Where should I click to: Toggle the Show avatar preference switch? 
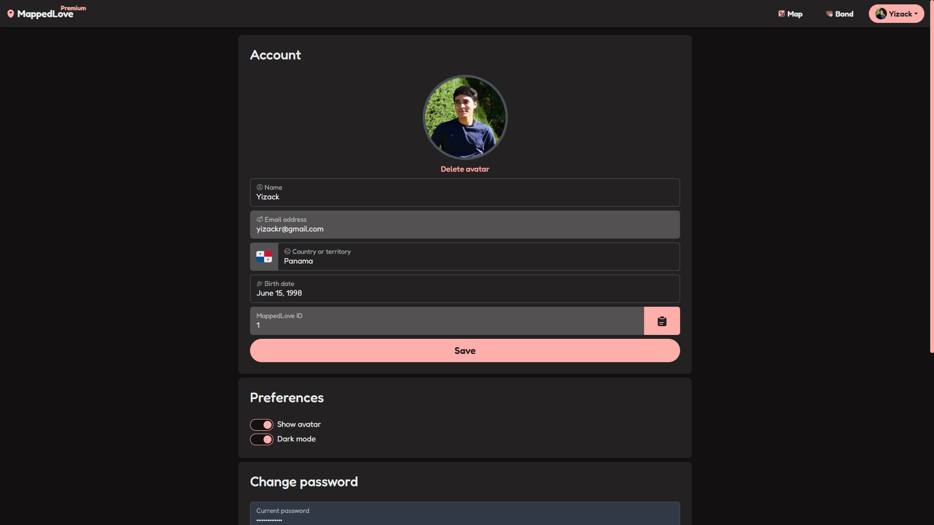(x=262, y=424)
